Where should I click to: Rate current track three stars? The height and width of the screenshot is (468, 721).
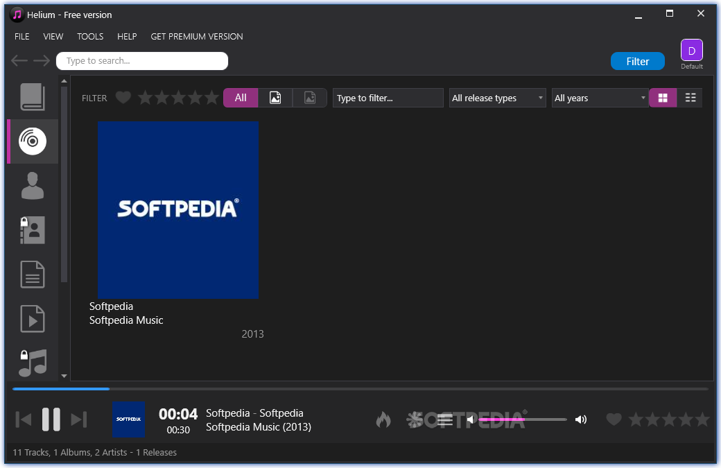(669, 419)
